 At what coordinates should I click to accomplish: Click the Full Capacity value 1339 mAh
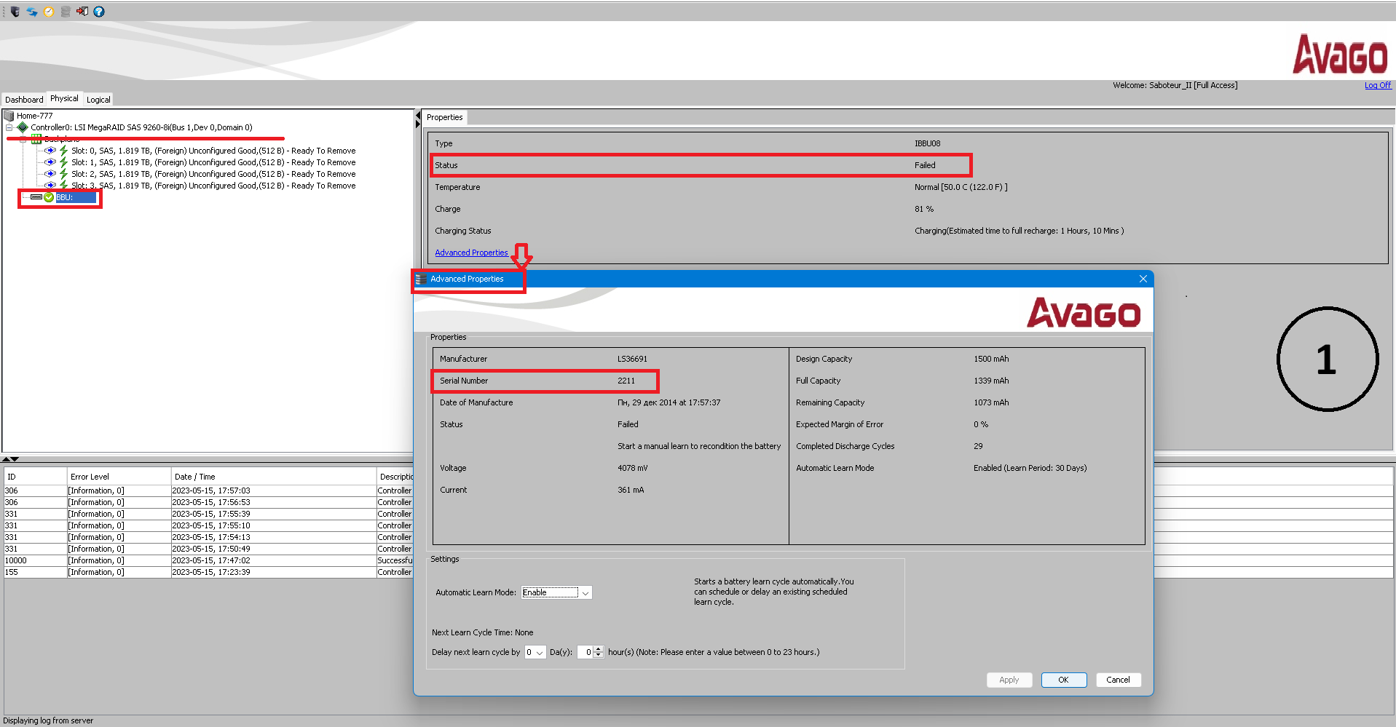[991, 381]
